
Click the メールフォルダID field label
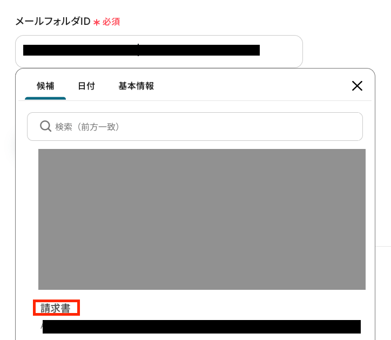pos(53,22)
